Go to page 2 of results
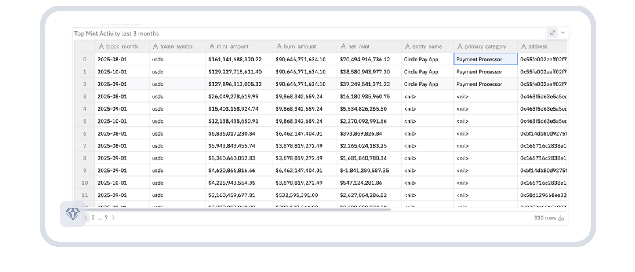The width and height of the screenshot is (635, 272). coord(93,218)
